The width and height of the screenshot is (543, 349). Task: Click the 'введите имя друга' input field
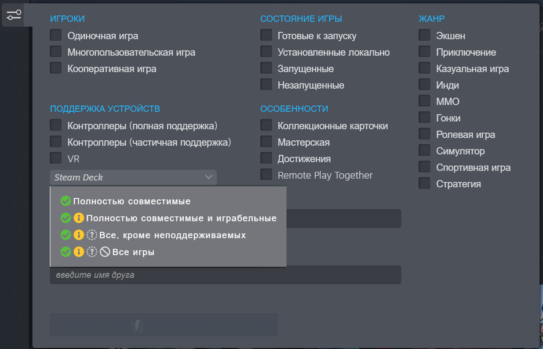pyautogui.click(x=225, y=275)
